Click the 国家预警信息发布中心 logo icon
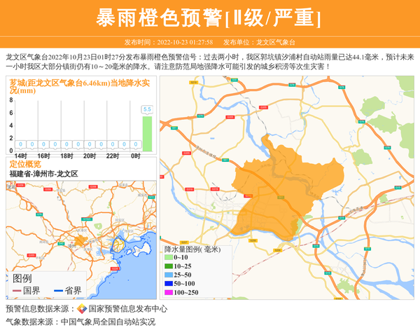The height and width of the screenshot is (330, 420). tap(82, 309)
